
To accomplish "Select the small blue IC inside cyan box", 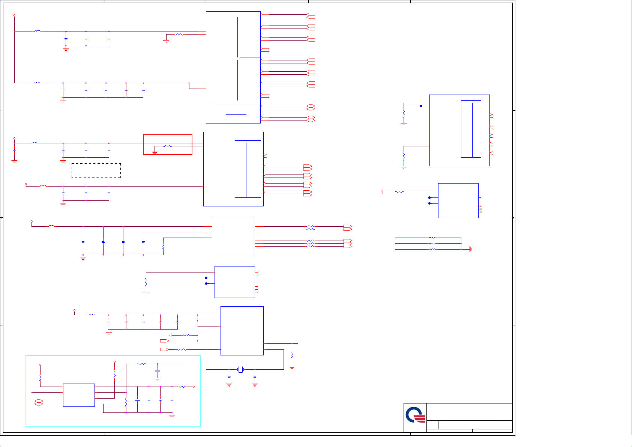I will coord(79,395).
